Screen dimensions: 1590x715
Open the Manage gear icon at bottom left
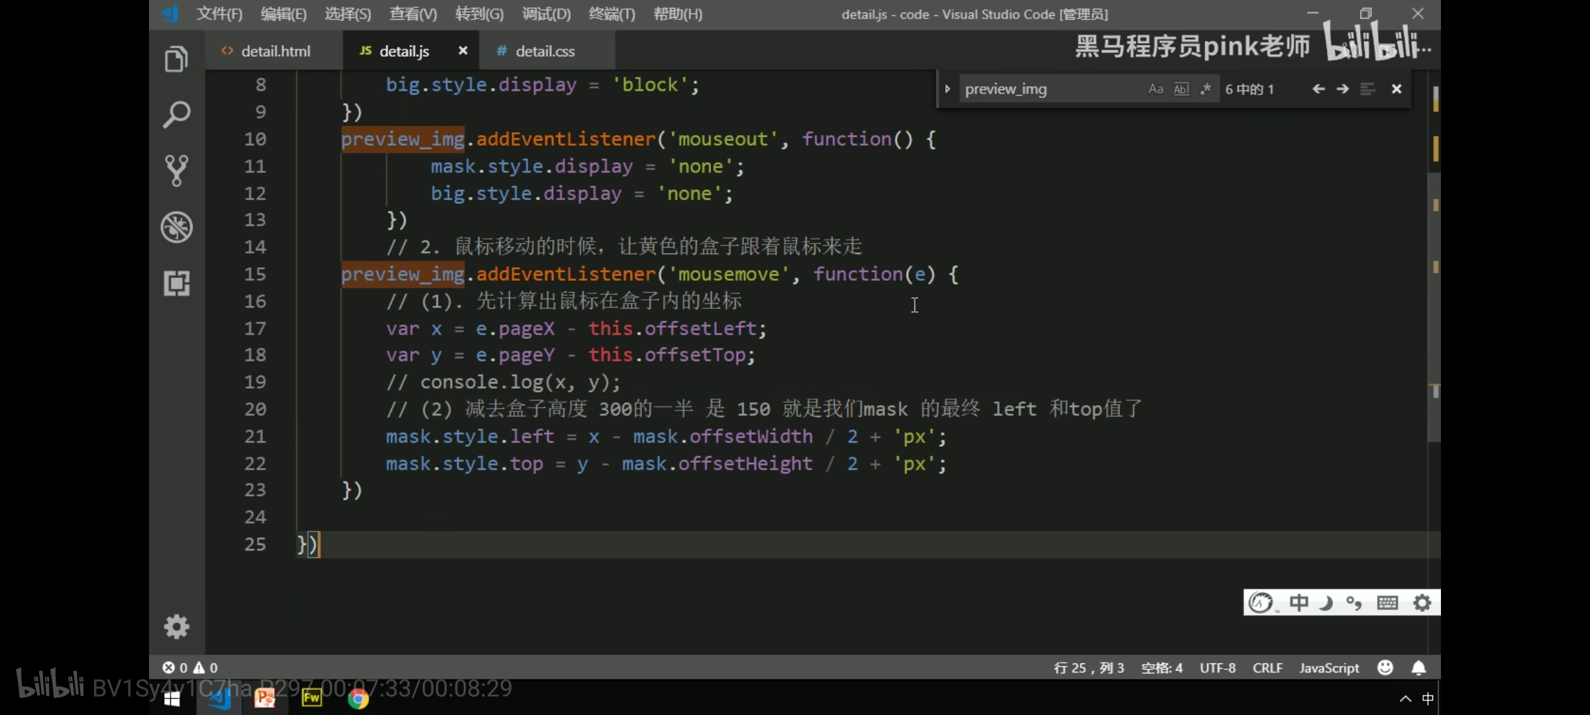(x=176, y=626)
